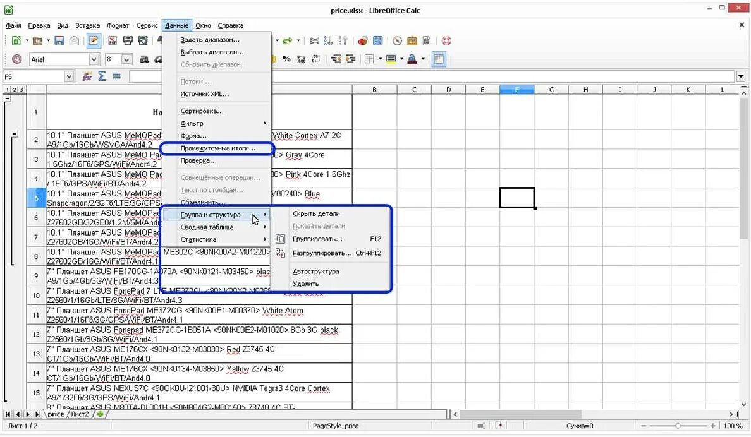Open the Name Box F5 dropdown
The width and height of the screenshot is (751, 437).
[69, 76]
